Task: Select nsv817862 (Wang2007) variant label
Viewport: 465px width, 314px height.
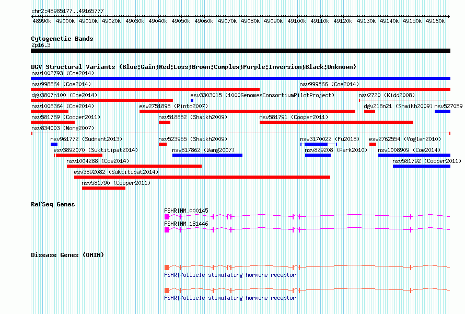Action: pyautogui.click(x=203, y=150)
